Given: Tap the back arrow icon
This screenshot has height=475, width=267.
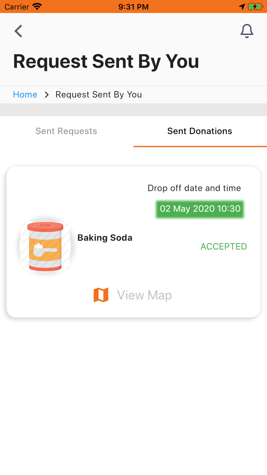Looking at the screenshot, I should [18, 31].
